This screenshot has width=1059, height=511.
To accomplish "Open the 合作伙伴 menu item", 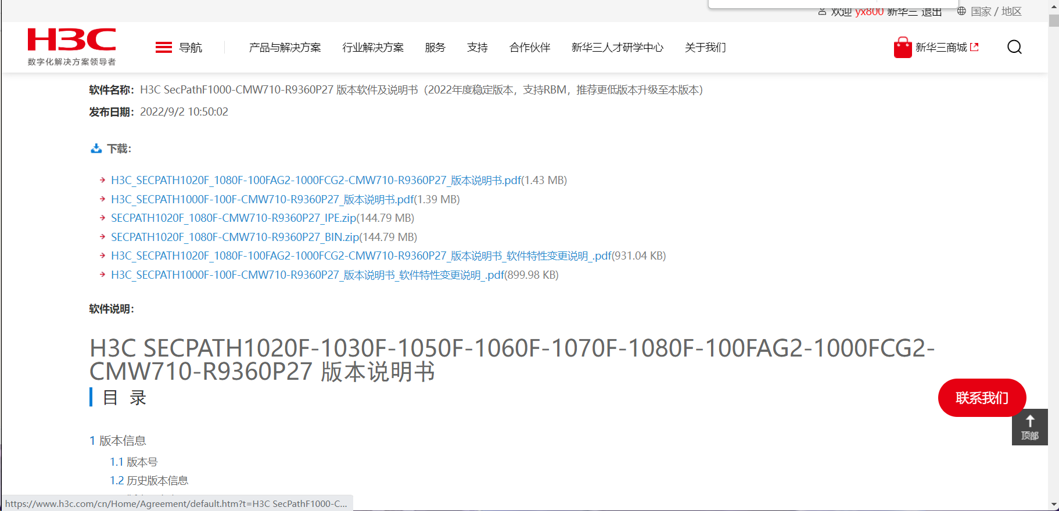I will click(x=530, y=48).
